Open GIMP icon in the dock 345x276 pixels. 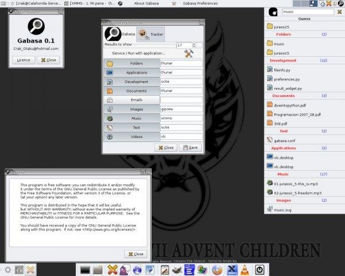pos(177,270)
